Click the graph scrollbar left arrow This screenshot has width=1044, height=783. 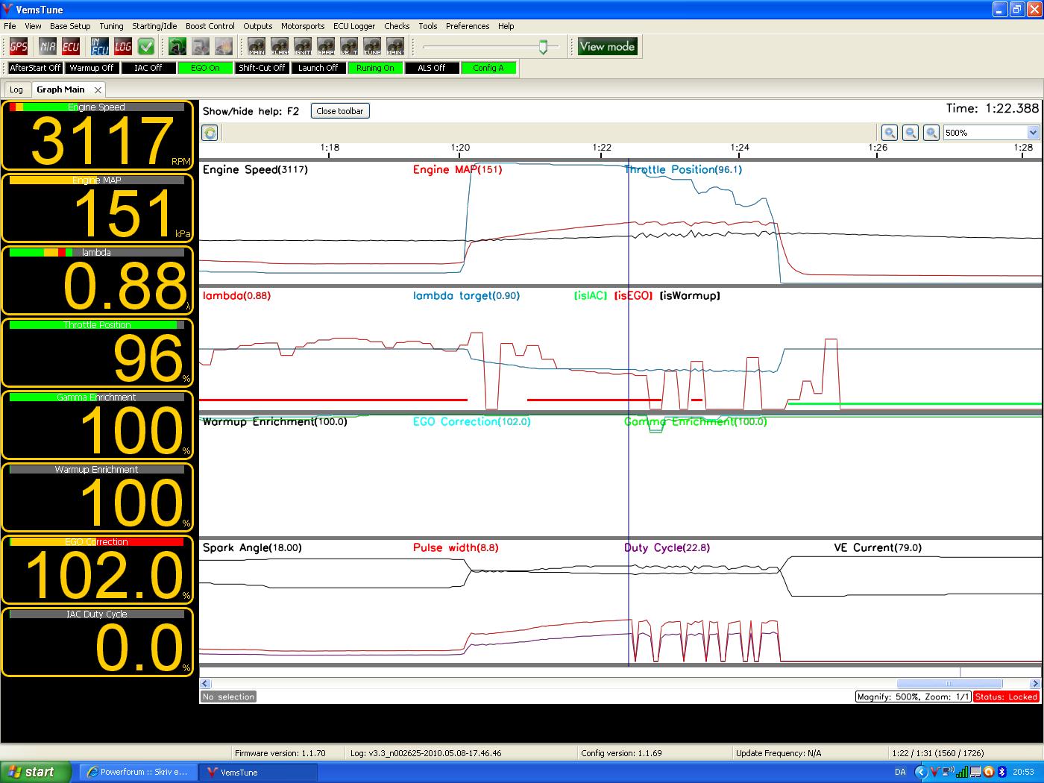click(206, 684)
